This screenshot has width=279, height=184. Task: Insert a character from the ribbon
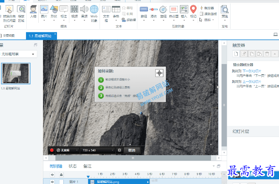point(33,12)
